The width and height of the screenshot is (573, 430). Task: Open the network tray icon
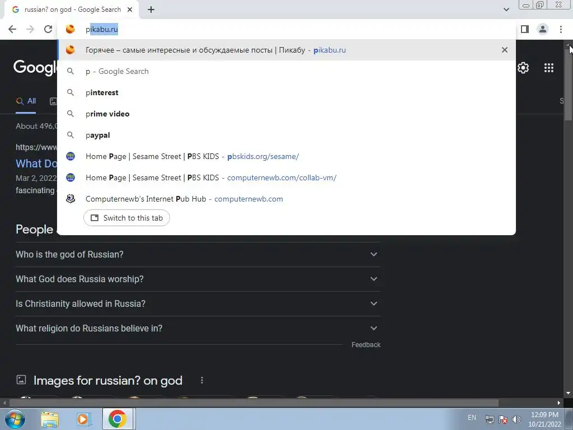coord(489,419)
